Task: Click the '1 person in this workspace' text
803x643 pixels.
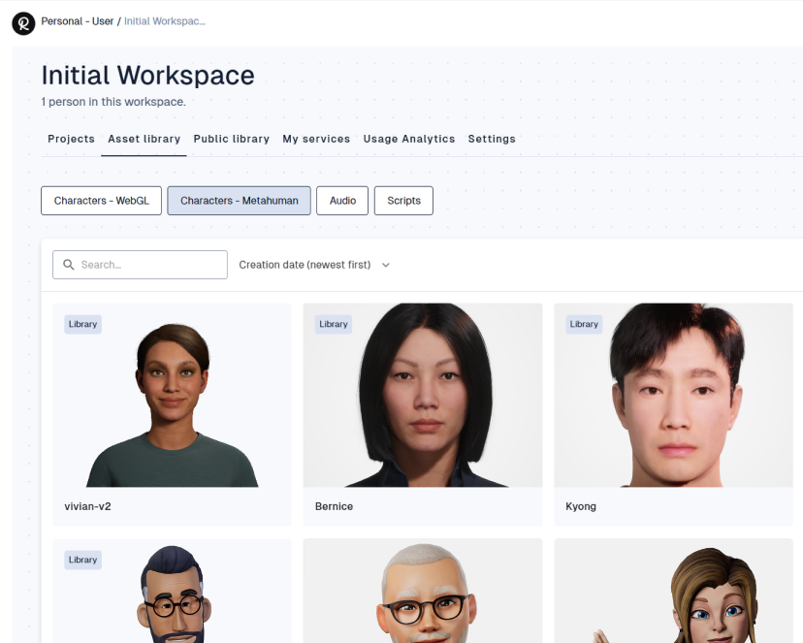Action: click(113, 102)
